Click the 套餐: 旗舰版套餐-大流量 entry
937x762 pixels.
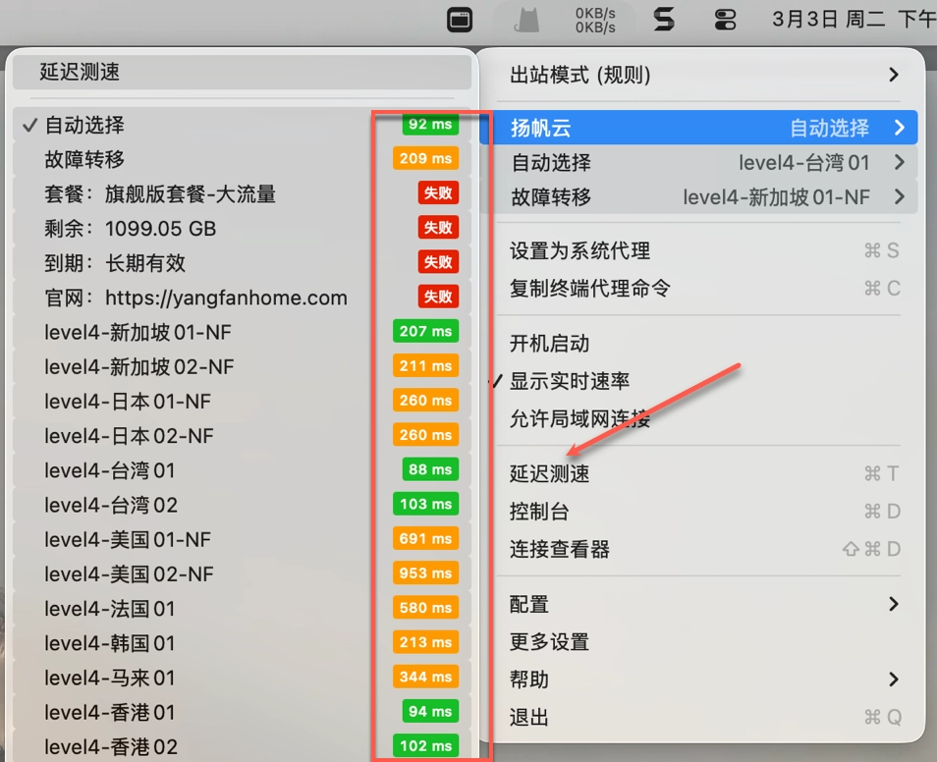(x=242, y=194)
